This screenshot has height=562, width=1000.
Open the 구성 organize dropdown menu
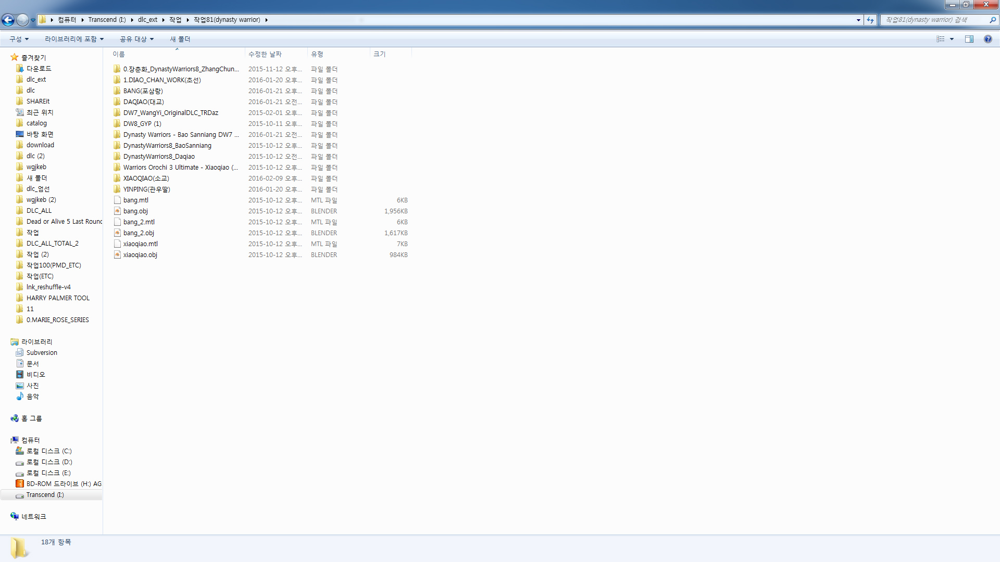point(19,39)
